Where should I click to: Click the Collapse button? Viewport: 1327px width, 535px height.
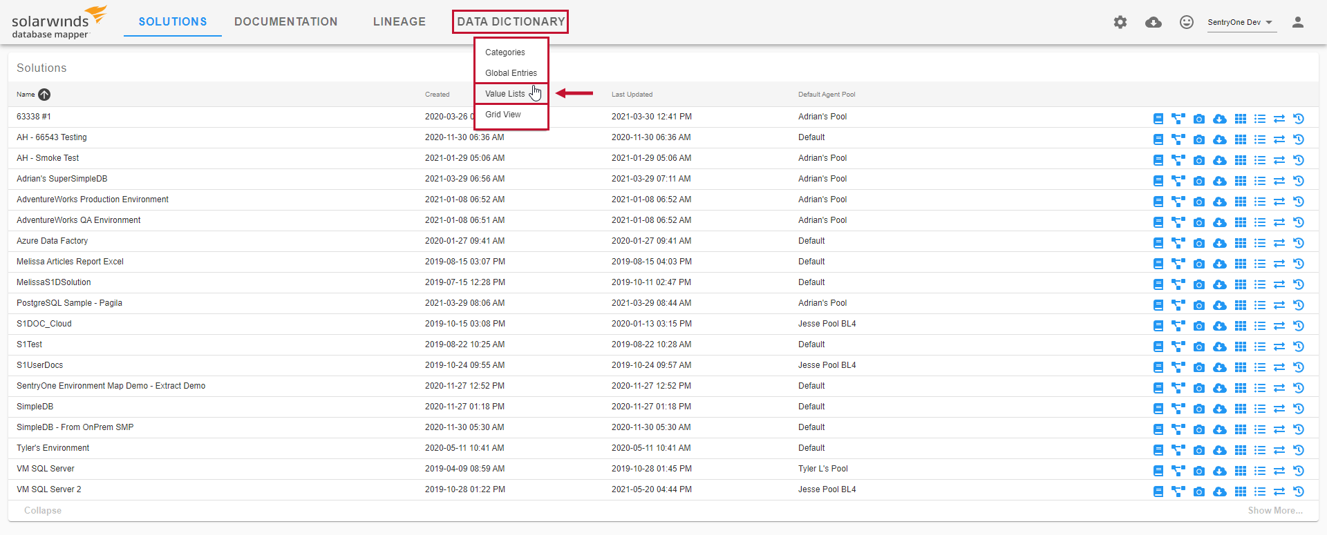tap(43, 511)
